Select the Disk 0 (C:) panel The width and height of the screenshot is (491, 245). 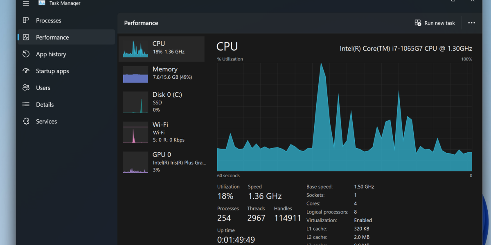(x=162, y=102)
